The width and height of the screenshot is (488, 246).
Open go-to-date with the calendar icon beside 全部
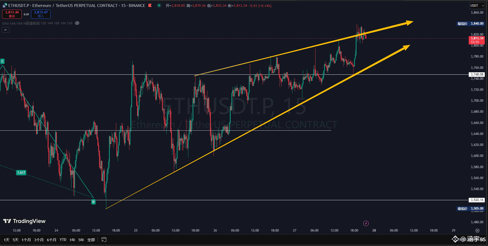(104, 240)
